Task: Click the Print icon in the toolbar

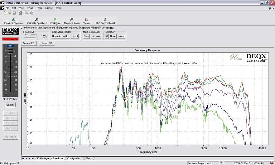Action: 20,13
